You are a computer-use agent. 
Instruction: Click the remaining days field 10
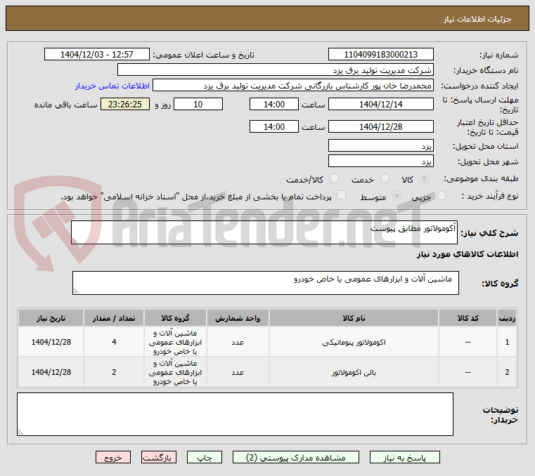click(x=198, y=105)
